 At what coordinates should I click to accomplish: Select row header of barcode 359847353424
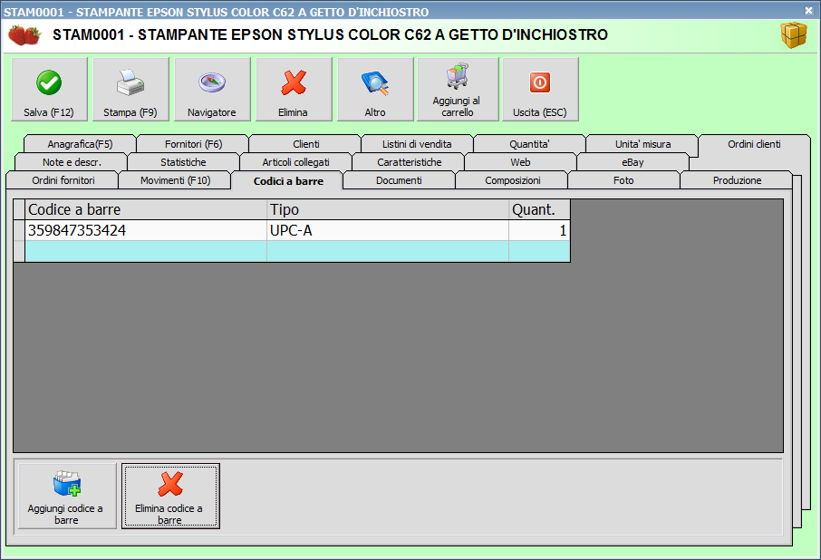pos(19,230)
